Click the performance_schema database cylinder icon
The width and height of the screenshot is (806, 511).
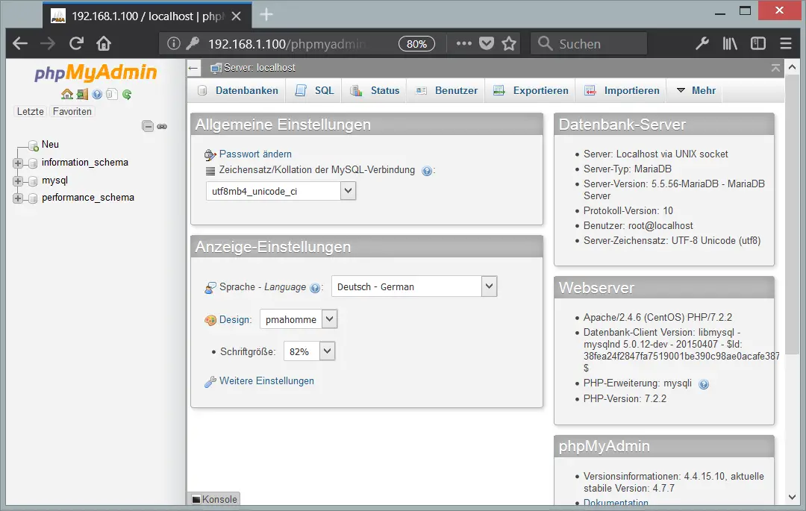(33, 198)
